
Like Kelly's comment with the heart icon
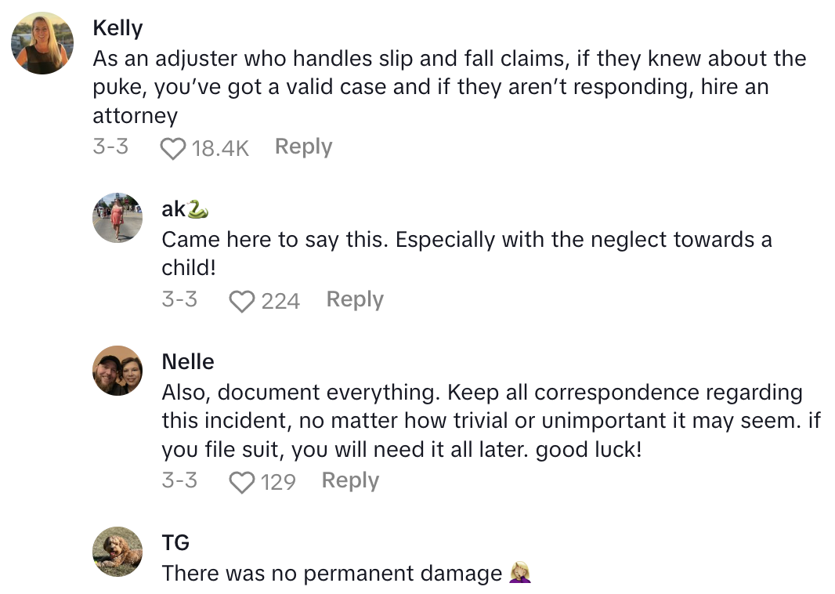point(173,148)
